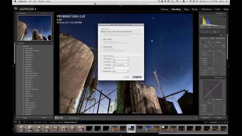The height and width of the screenshot is (136, 242).
Task: Click the Paste settings button
Action: [x=44, y=118]
